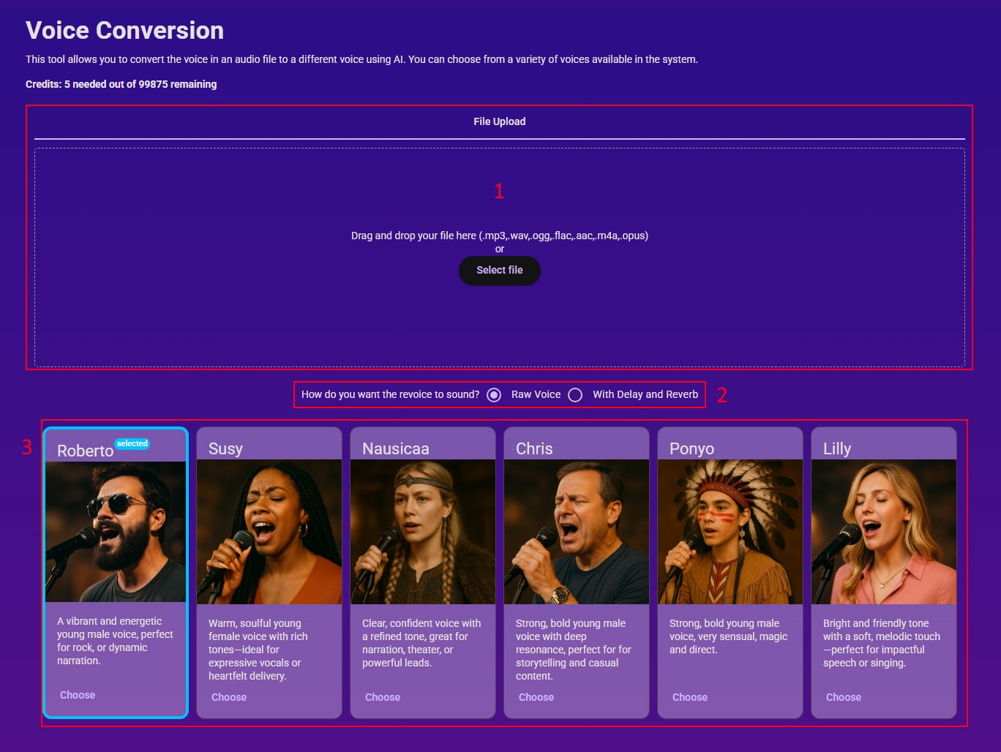Screen dimensions: 1001x752
Task: Select the Raw Voice radio option
Action: tap(495, 395)
